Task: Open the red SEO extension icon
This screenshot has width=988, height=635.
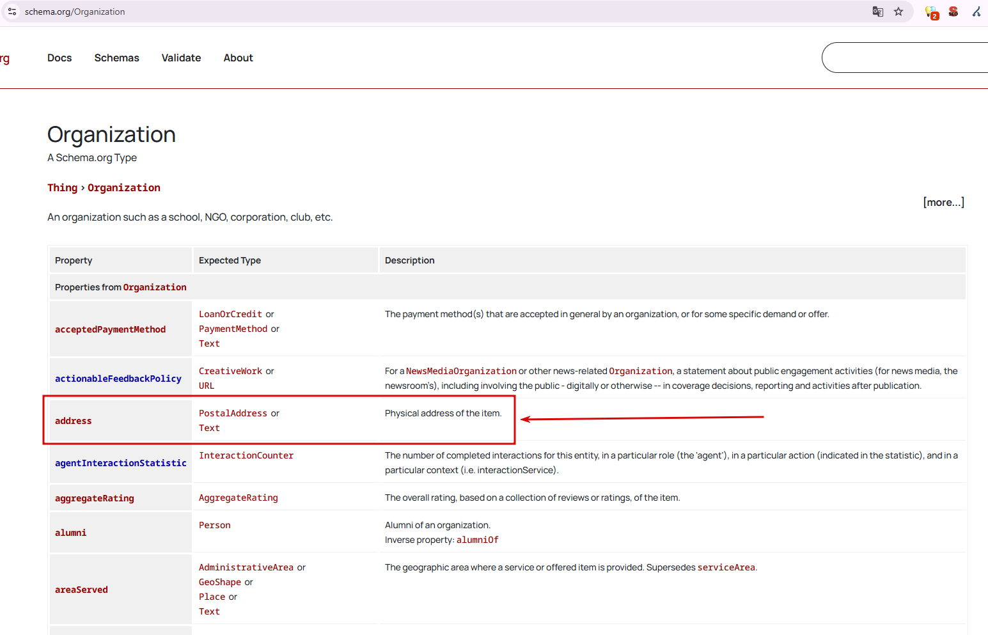Action: coord(953,12)
